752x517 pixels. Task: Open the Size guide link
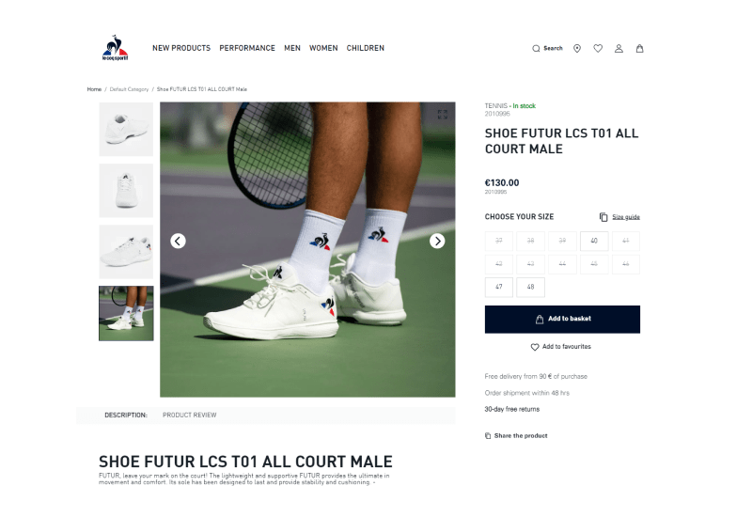tap(626, 217)
